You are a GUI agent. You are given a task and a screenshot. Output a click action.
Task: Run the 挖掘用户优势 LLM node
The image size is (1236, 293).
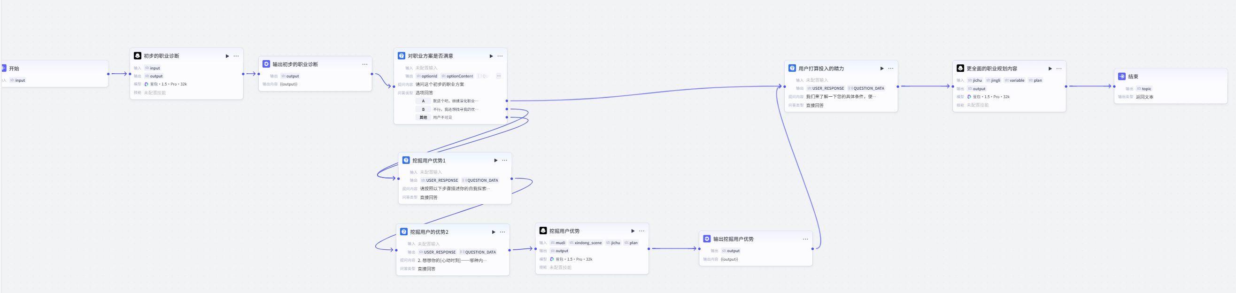633,231
